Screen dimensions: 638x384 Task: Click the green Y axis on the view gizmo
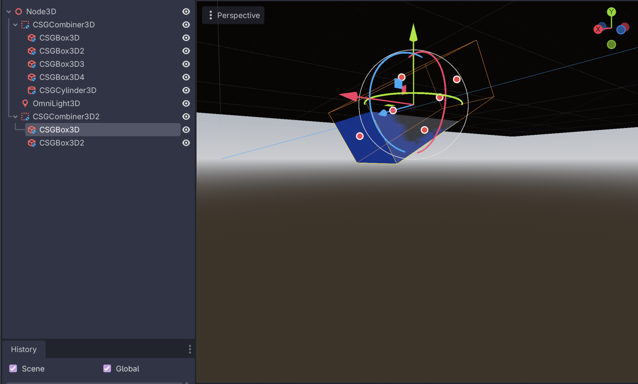611,12
